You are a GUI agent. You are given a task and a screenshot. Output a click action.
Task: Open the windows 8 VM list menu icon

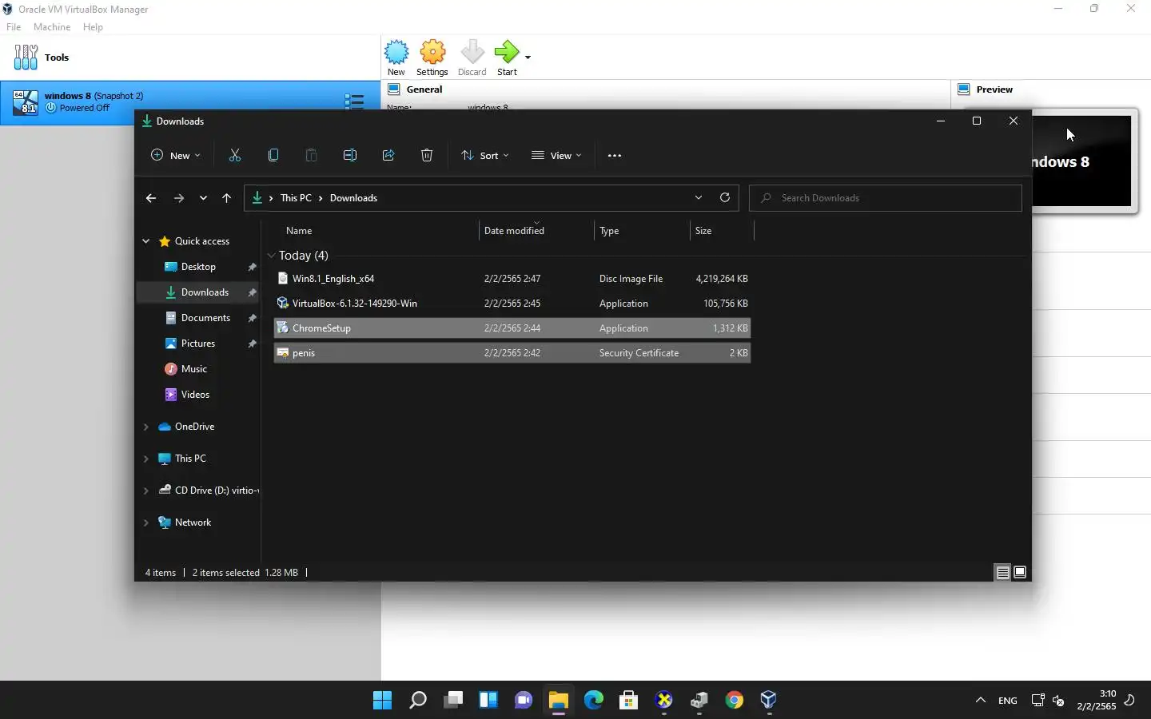coord(354,102)
